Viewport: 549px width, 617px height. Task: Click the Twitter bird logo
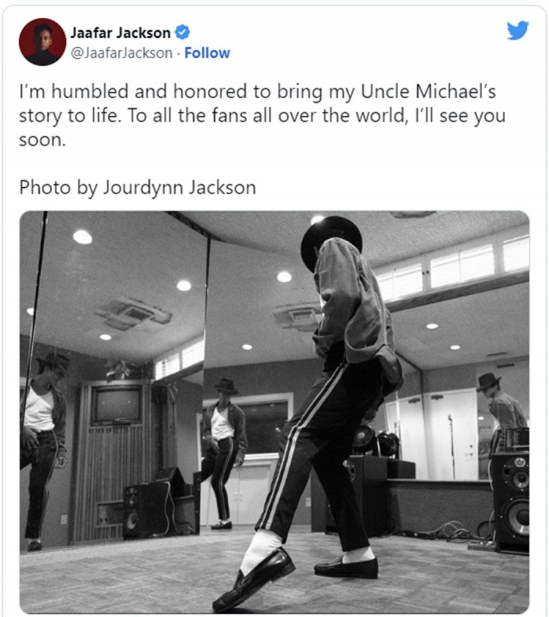pyautogui.click(x=517, y=31)
